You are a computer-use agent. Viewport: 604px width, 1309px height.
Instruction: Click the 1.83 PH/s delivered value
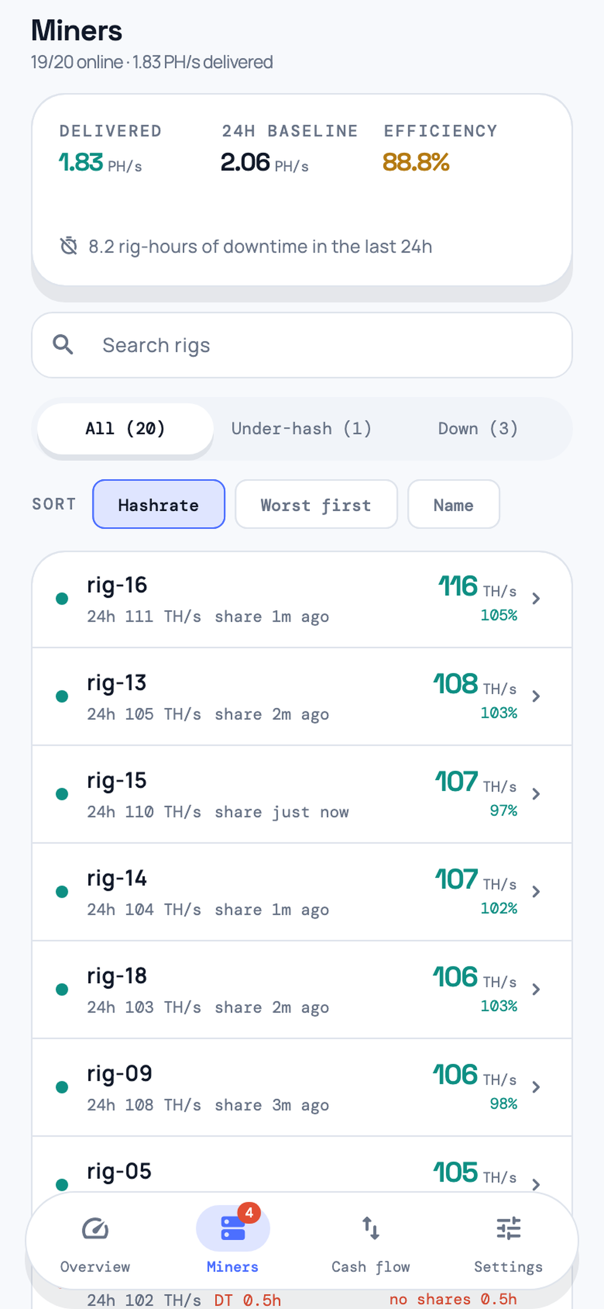pyautogui.click(x=100, y=162)
